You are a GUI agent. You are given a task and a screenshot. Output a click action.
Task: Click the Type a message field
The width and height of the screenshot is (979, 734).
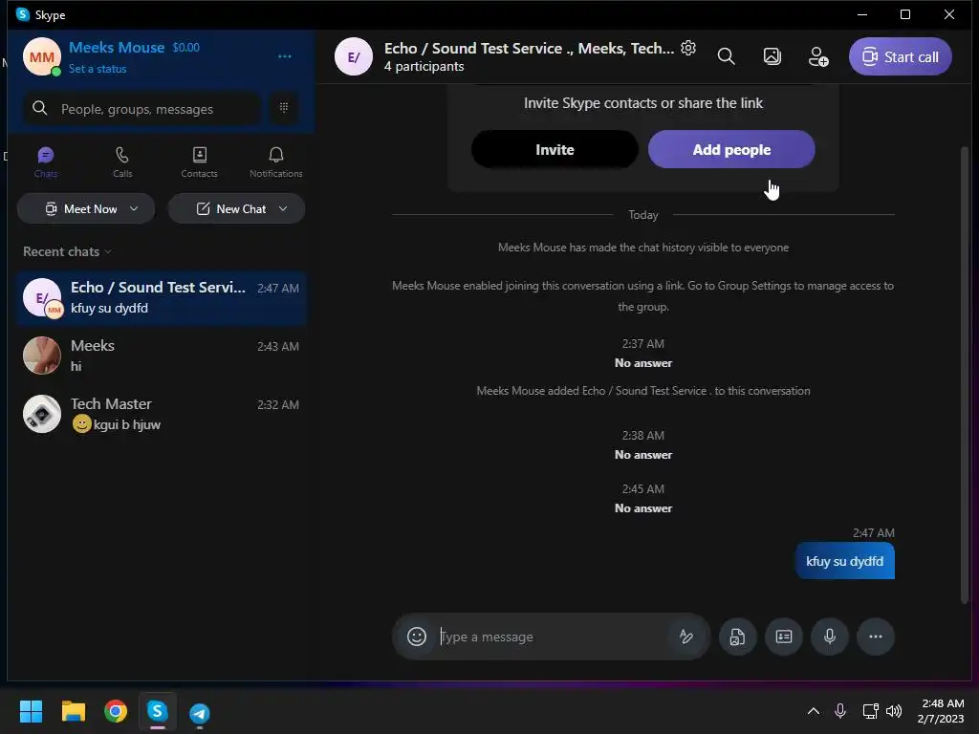(x=553, y=637)
